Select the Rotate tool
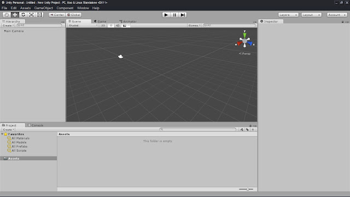Image resolution: width=350 pixels, height=197 pixels. 23,15
